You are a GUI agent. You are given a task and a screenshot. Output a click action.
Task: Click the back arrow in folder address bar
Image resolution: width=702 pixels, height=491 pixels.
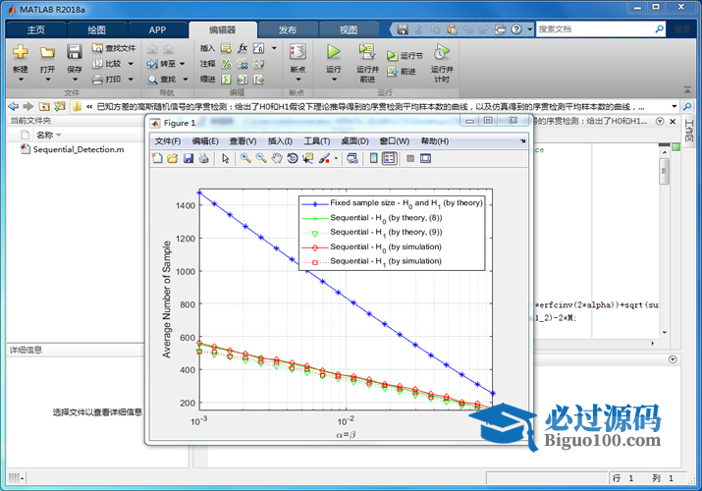(14, 106)
